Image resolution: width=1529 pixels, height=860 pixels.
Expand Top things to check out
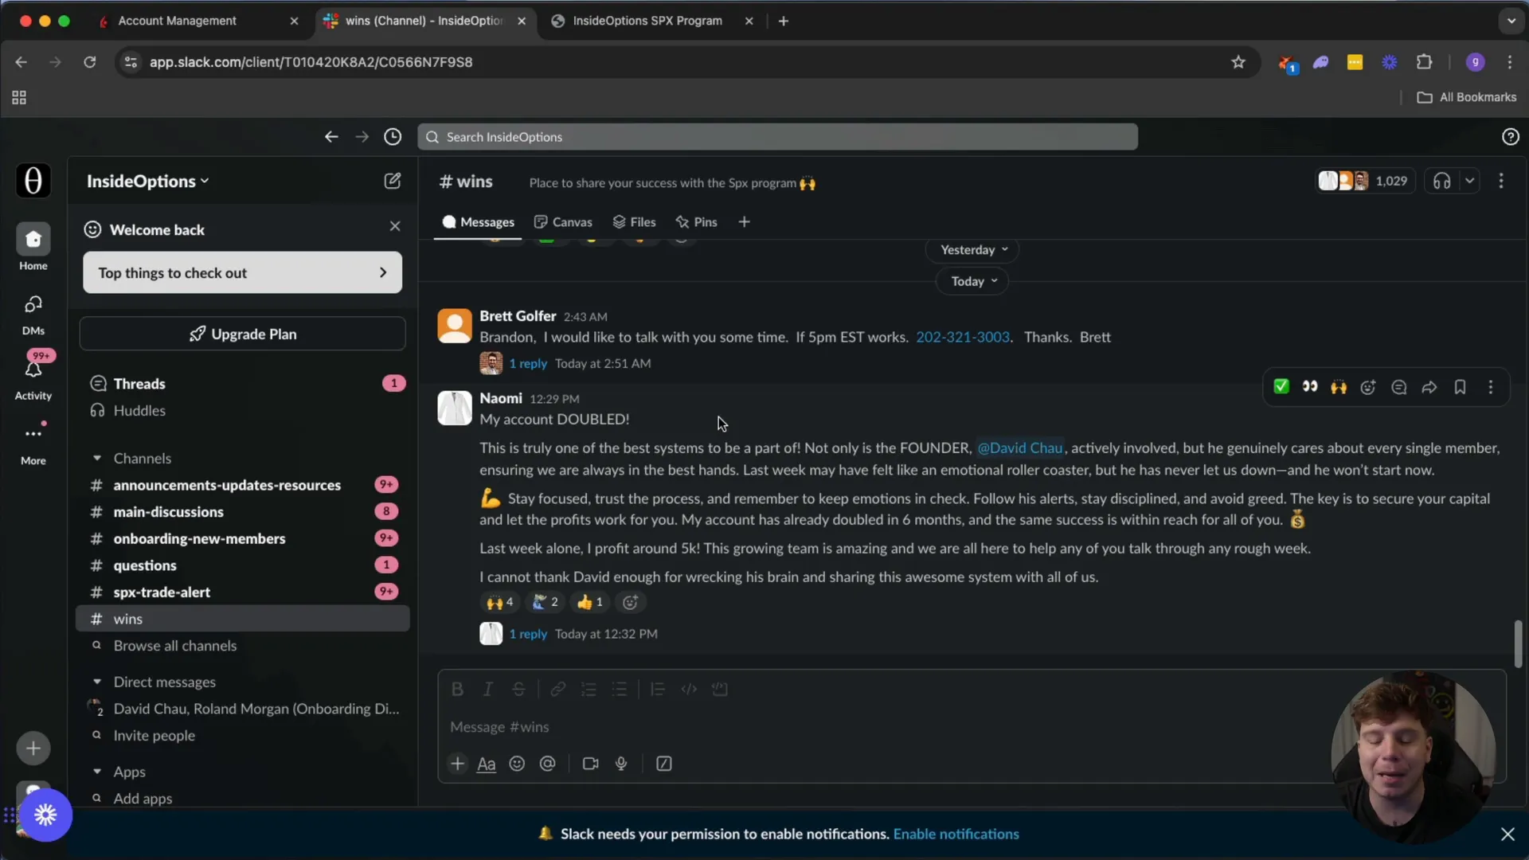coord(242,272)
